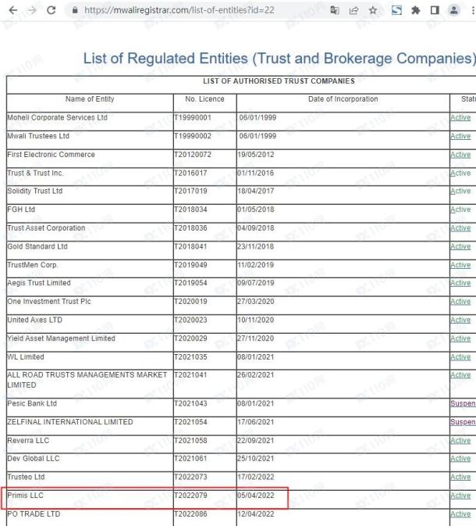Go back using browser back arrow

coord(13,10)
